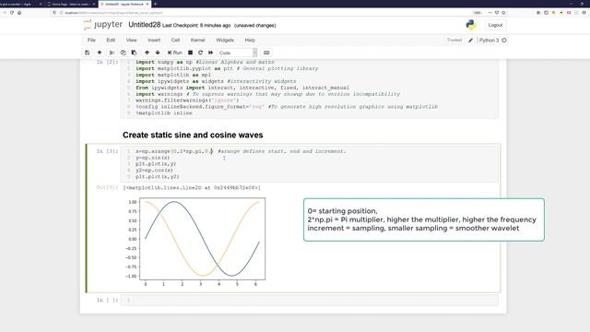Screen dimensions: 590x332
Task: Open the Widgets menu
Action: coord(225,40)
